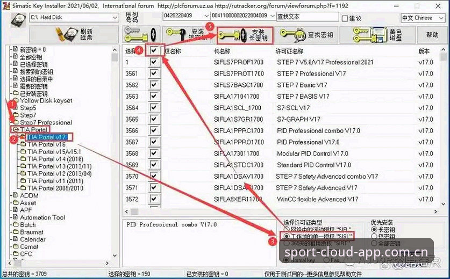Image resolution: width=450 pixels, height=279 pixels.
Task: Click the 安装长密钥 install long key button
Action: tap(245, 35)
